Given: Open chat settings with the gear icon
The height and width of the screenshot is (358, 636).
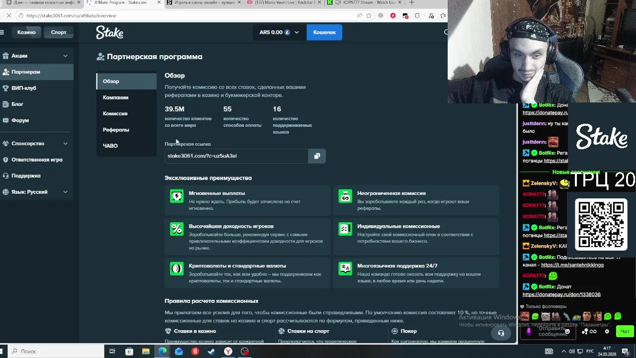Looking at the screenshot, I should pyautogui.click(x=607, y=331).
